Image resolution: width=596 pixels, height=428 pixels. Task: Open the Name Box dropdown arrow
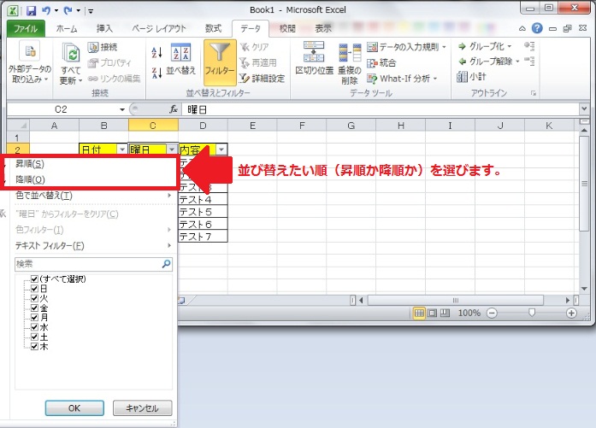coord(122,109)
